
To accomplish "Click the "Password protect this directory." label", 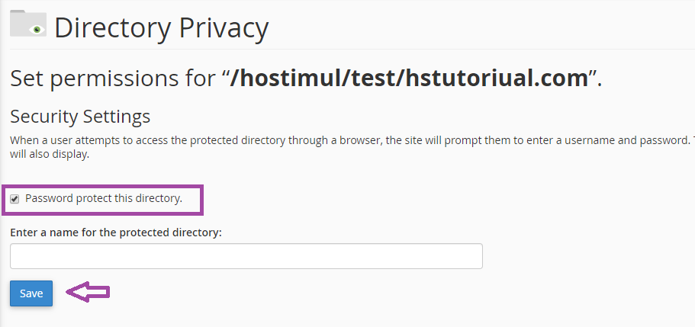I will [104, 198].
